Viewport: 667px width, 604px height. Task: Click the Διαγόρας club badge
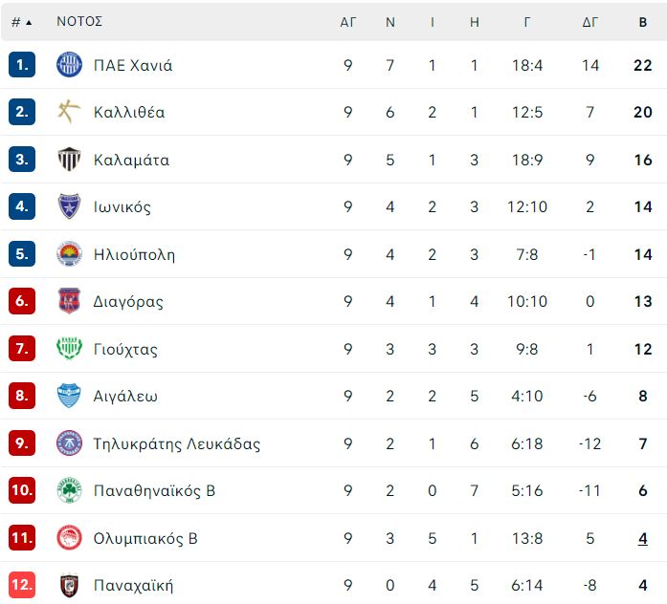pos(69,301)
